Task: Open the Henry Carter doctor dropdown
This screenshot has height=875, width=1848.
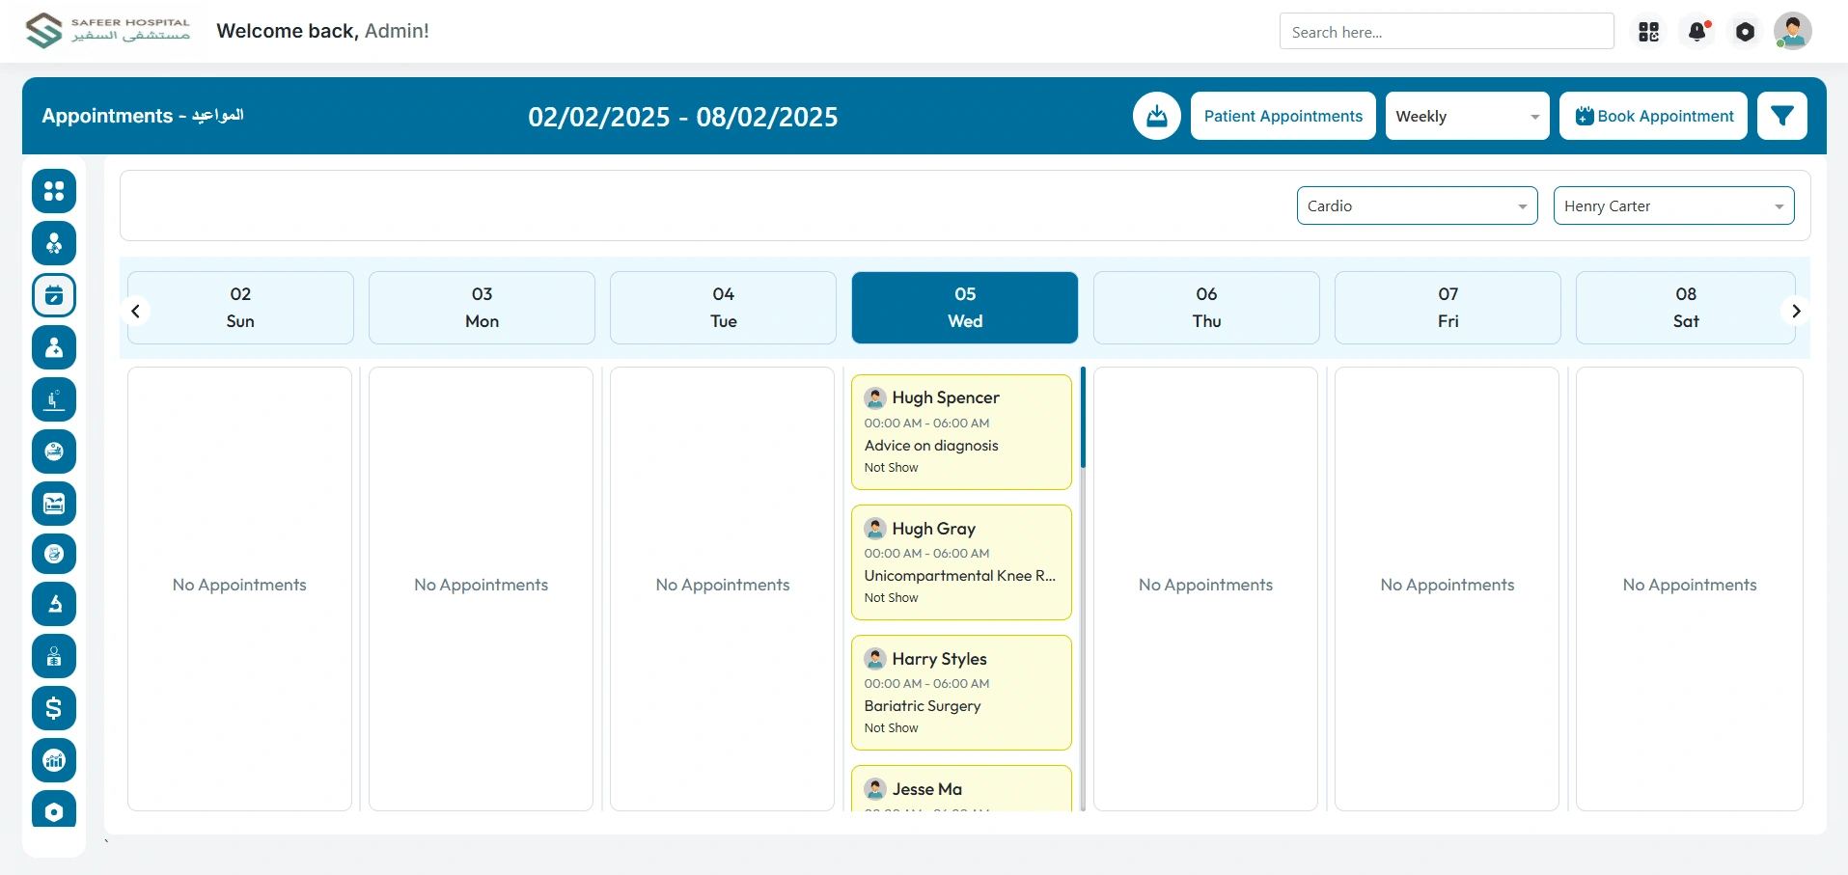Action: [1672, 205]
